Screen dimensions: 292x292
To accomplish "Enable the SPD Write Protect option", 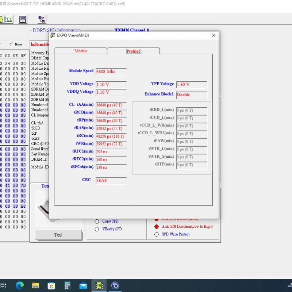I will pos(157,234).
